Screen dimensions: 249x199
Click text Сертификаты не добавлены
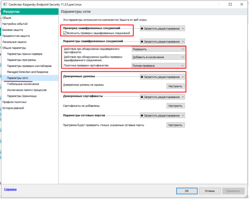[81, 106]
